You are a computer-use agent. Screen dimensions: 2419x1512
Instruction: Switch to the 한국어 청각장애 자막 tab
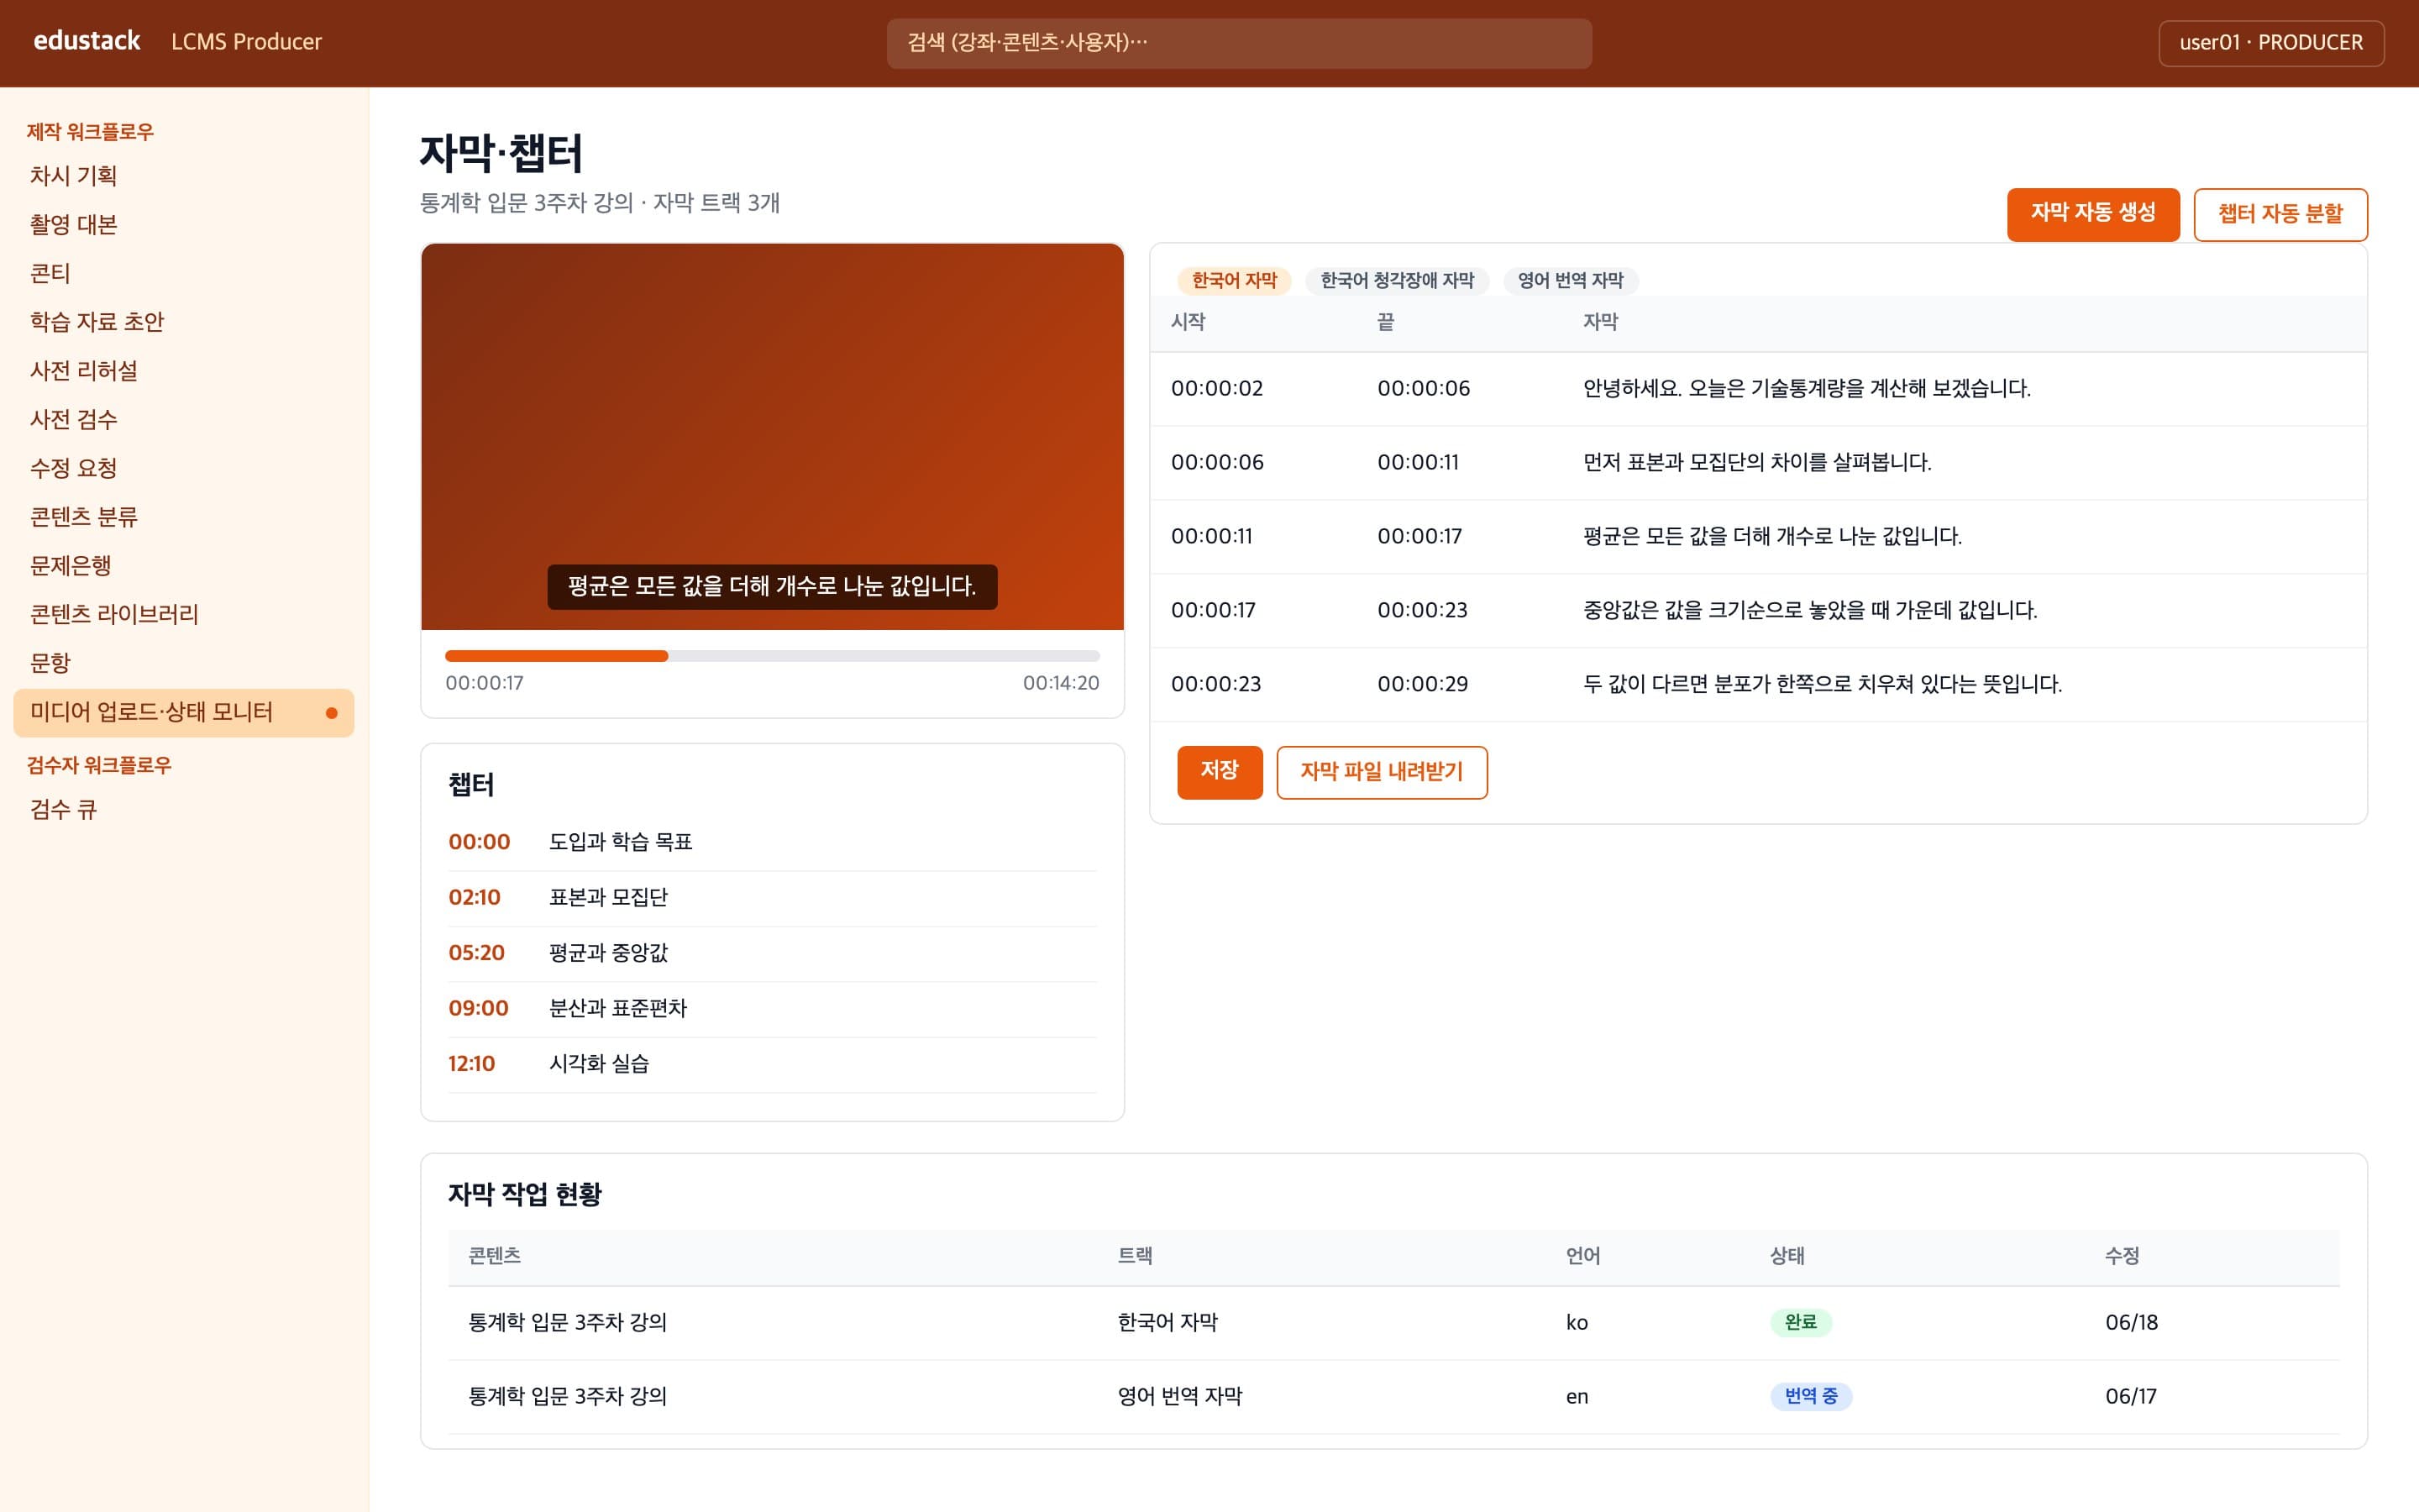pyautogui.click(x=1397, y=281)
